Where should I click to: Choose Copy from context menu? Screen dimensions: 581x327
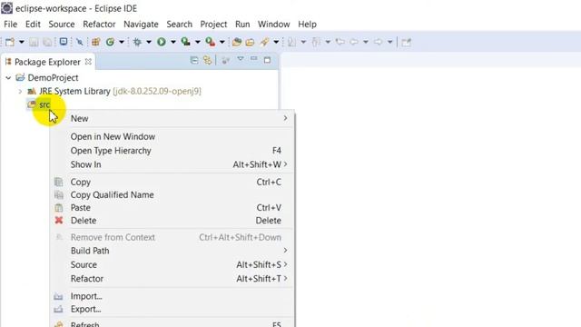172,182
